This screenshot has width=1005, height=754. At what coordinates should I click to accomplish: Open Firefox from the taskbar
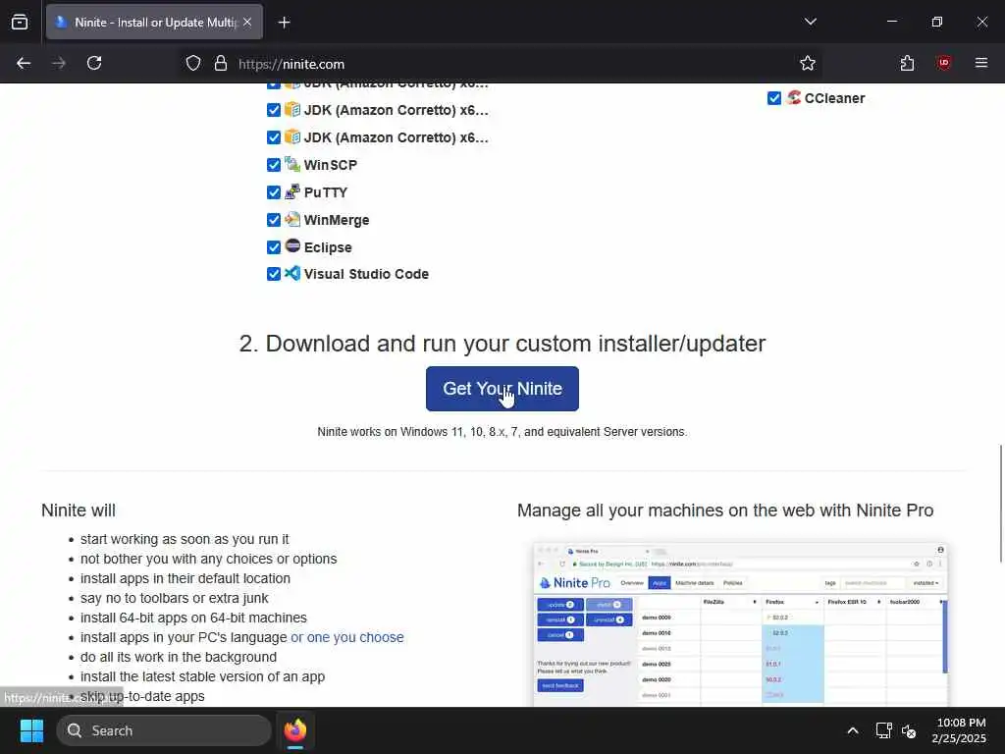294,730
